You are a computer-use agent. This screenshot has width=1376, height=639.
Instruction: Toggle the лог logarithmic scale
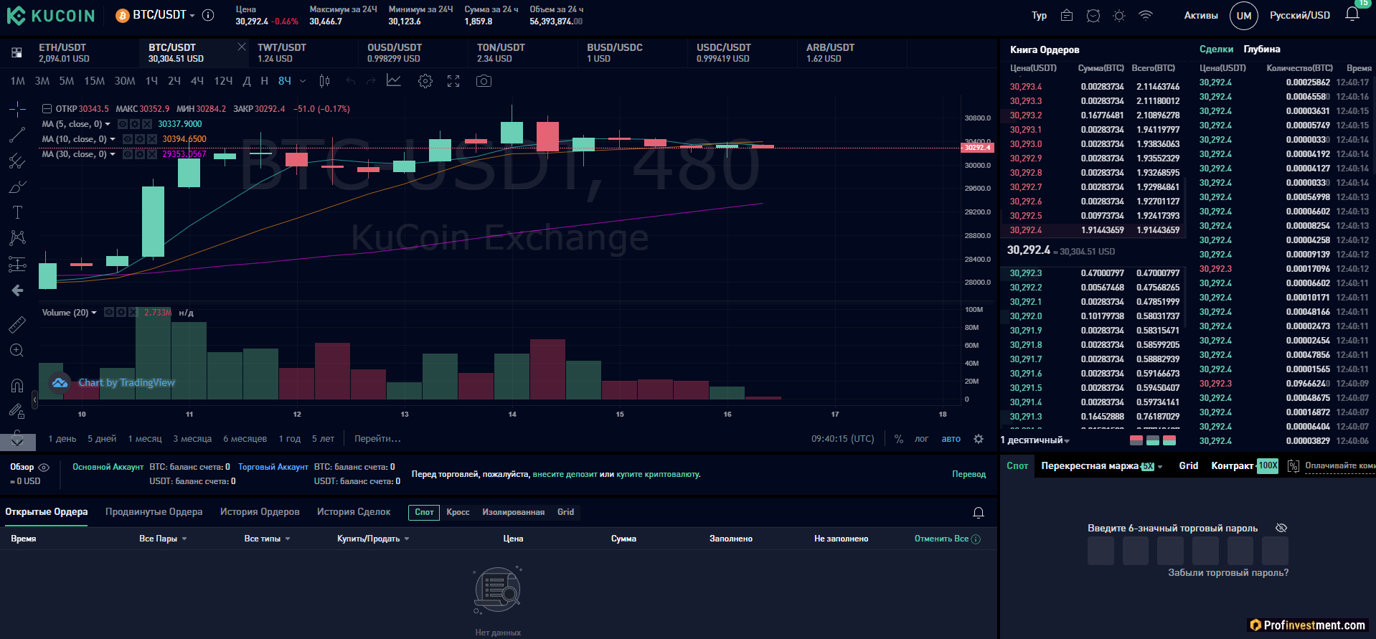tap(922, 439)
